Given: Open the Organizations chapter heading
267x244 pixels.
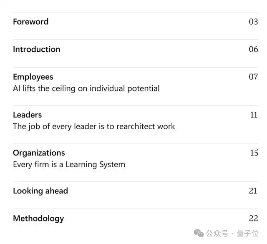Looking at the screenshot, I should (x=39, y=153).
